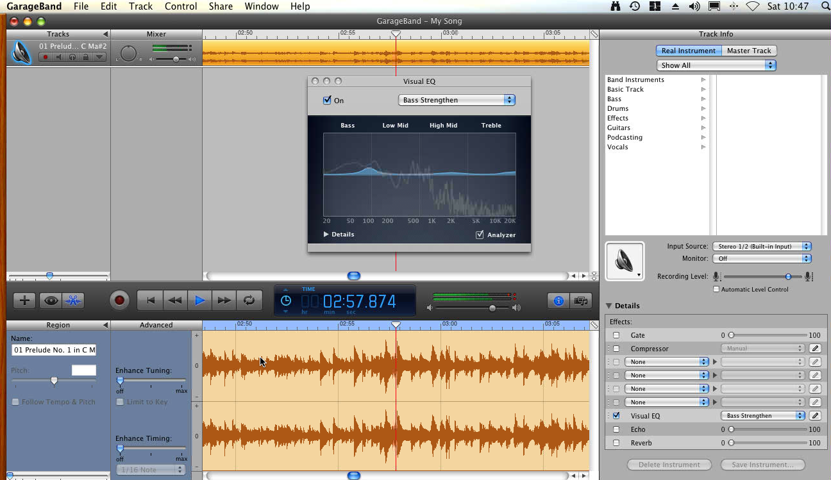Click the Wi-Fi status icon
Viewport: 831px width, 480px height.
(753, 6)
